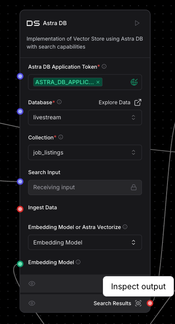Screen dimensions: 175x324
Task: Expand the Embedding Model selection dropdown
Action: pos(85,242)
